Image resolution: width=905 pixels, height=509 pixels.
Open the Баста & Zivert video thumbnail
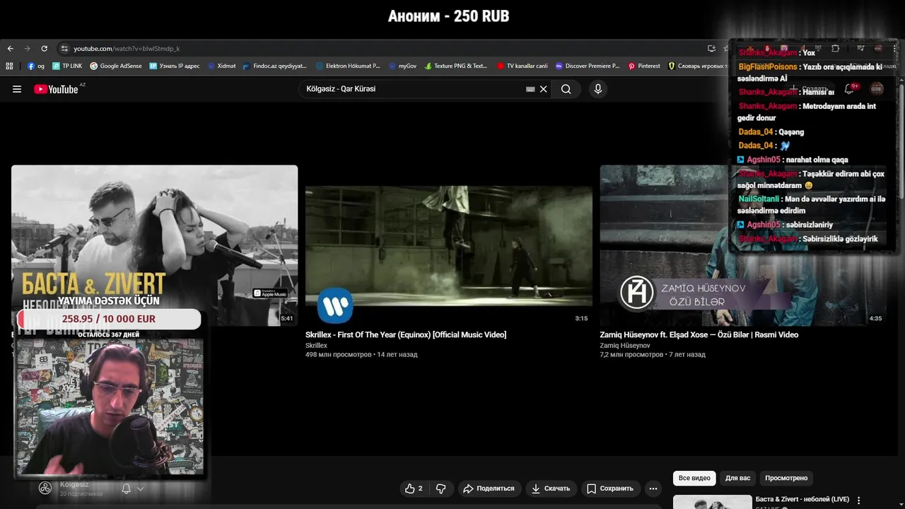[154, 245]
